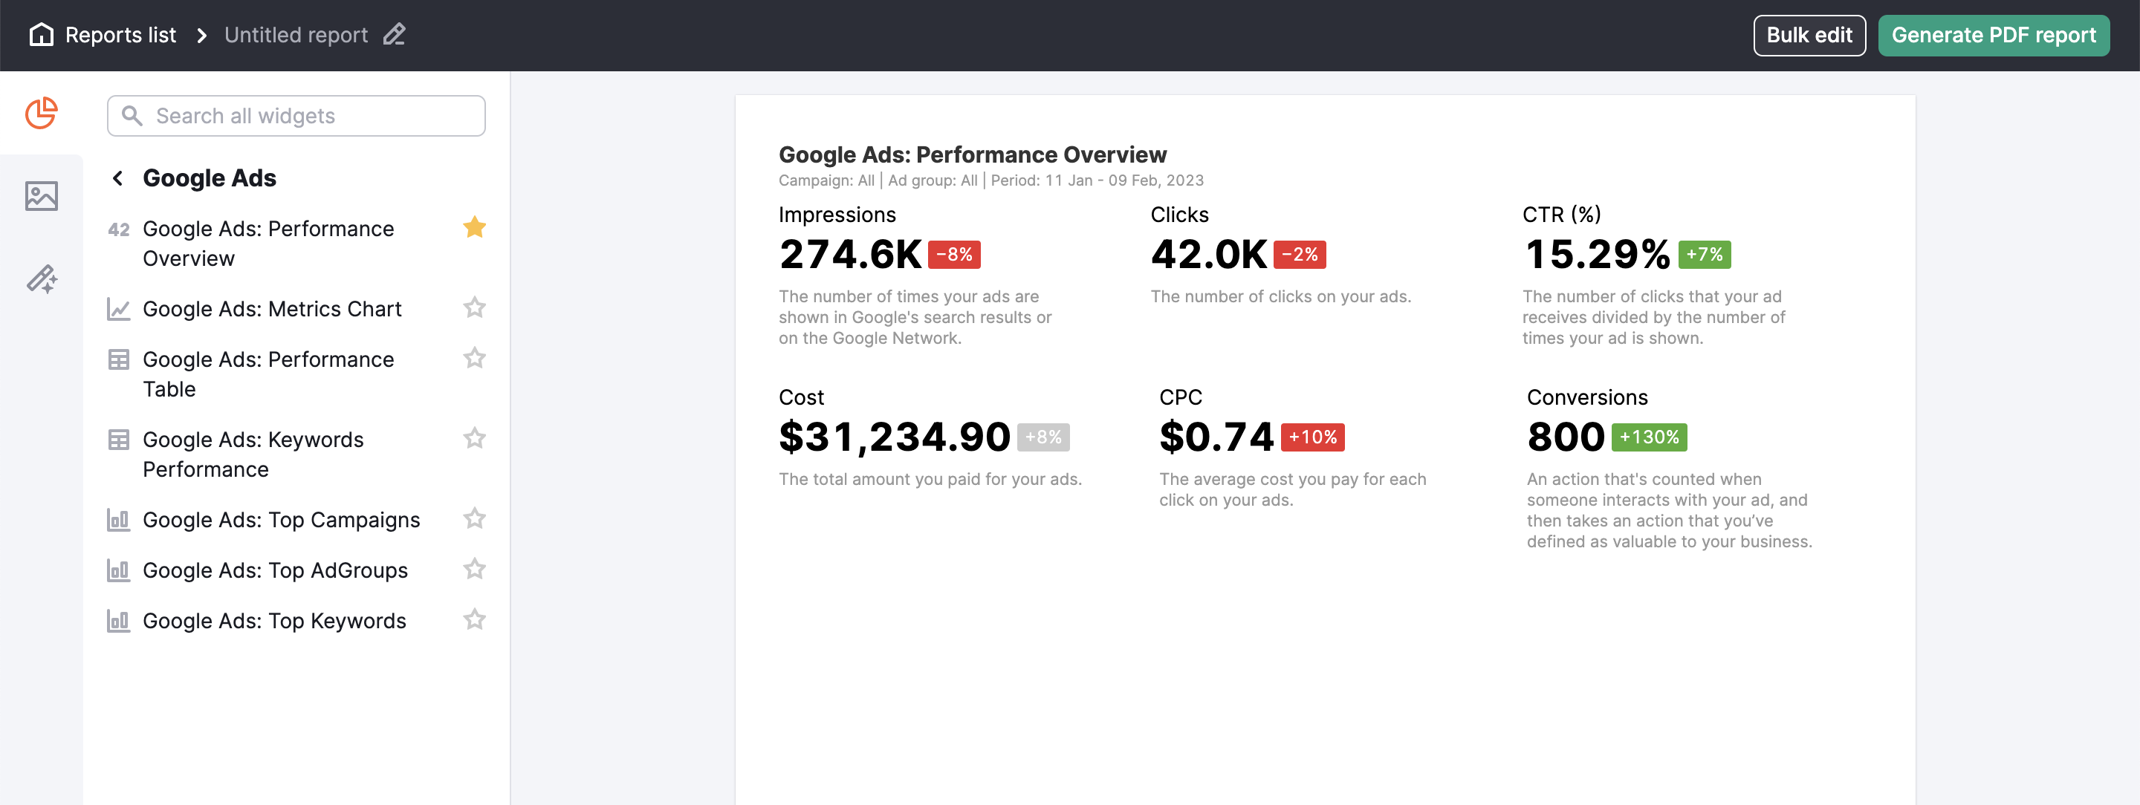Screen dimensions: 2140x805
Task: Favorite the Metrics Chart widget's star
Action: [x=474, y=308]
